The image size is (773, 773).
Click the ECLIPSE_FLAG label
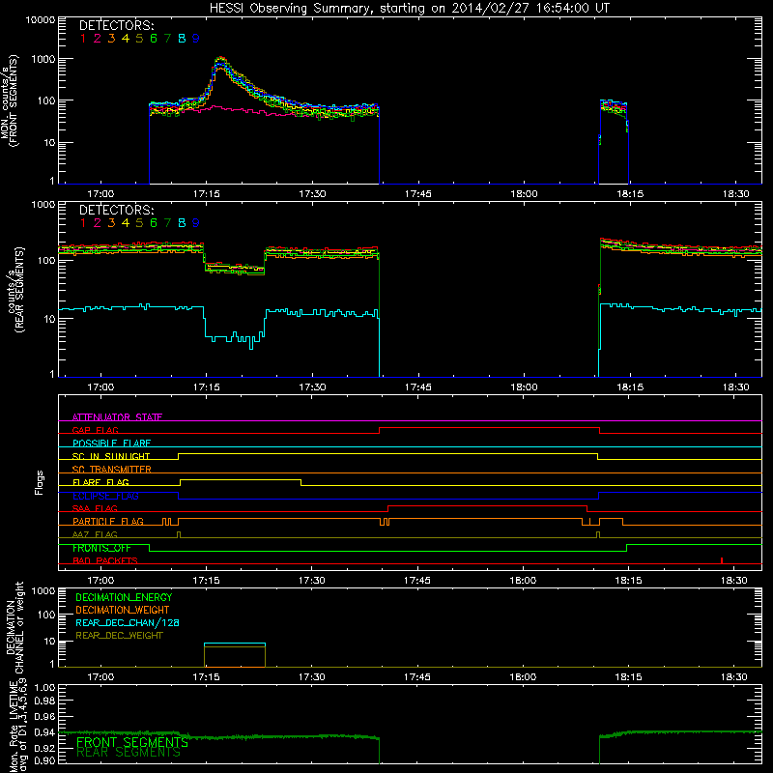[105, 496]
